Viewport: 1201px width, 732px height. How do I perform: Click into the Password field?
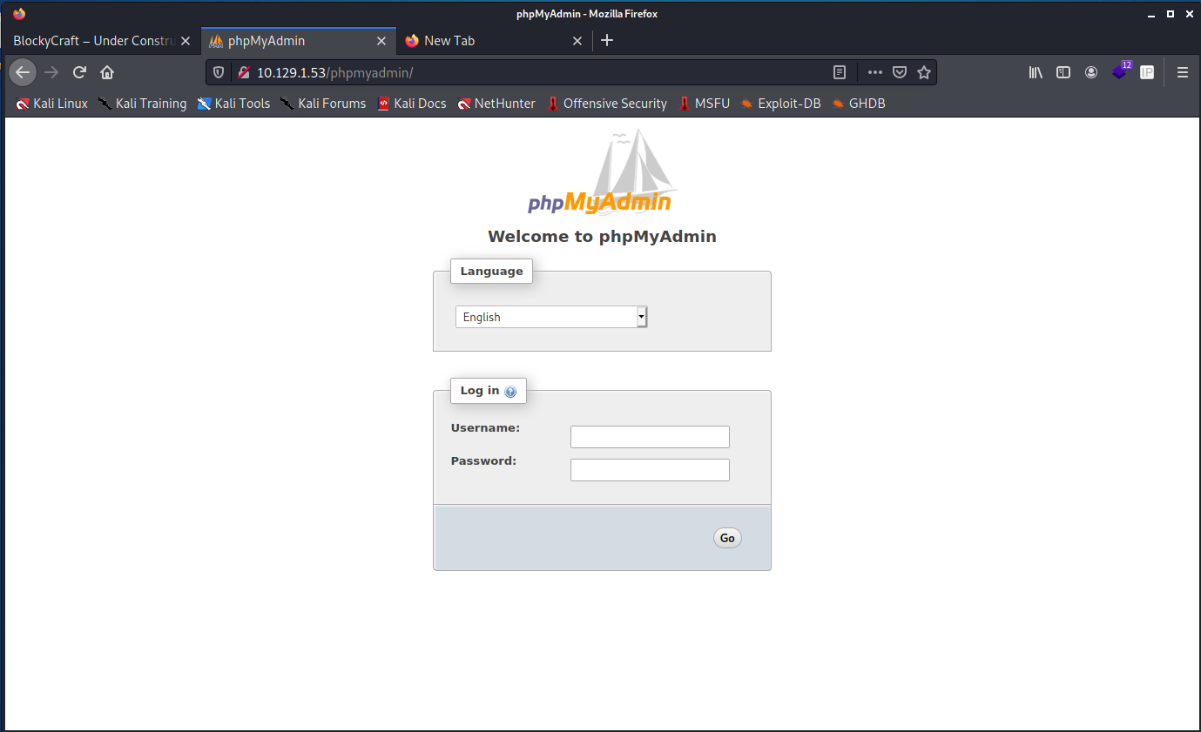tap(650, 470)
